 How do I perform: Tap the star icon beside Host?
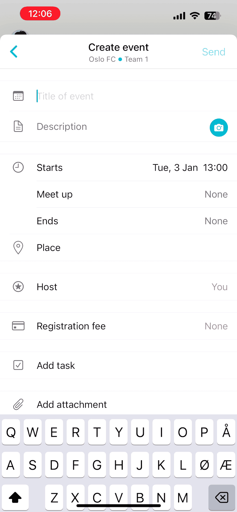(x=18, y=287)
